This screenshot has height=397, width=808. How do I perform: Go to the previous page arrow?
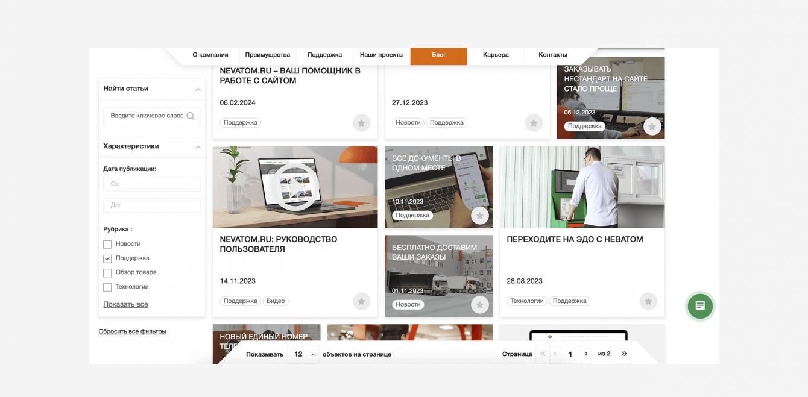[x=555, y=354]
